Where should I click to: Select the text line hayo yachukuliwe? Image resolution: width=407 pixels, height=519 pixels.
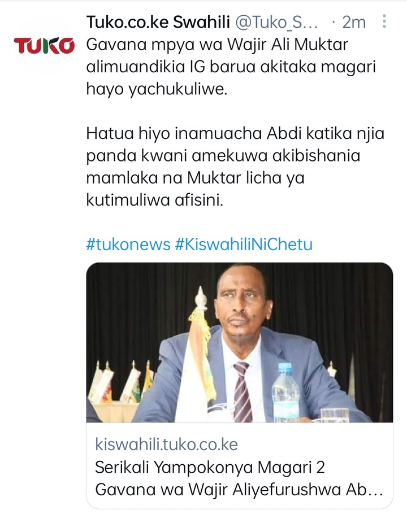157,89
